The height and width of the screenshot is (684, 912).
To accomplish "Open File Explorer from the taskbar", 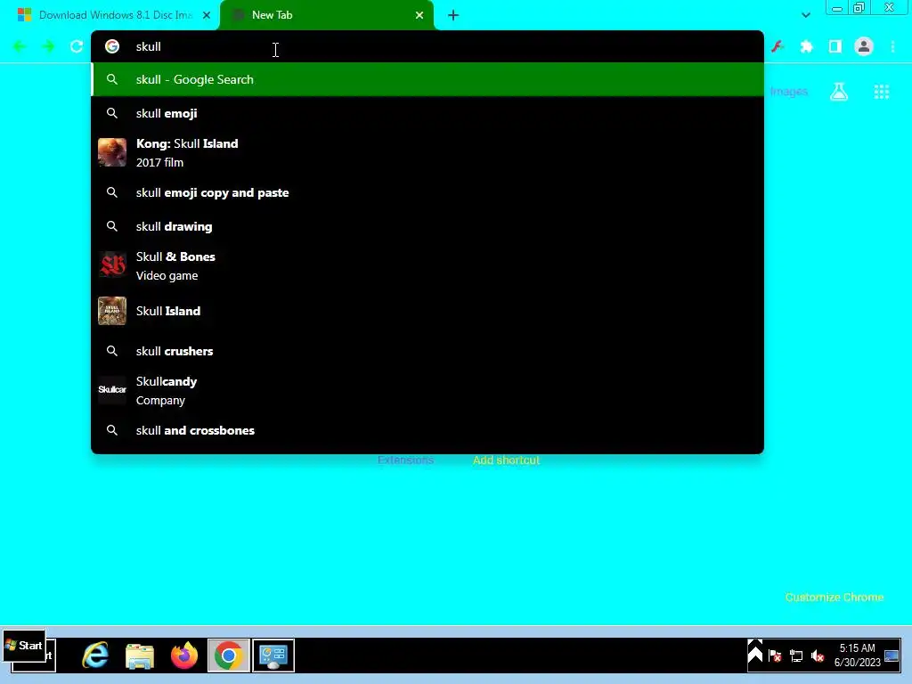I will (x=140, y=655).
